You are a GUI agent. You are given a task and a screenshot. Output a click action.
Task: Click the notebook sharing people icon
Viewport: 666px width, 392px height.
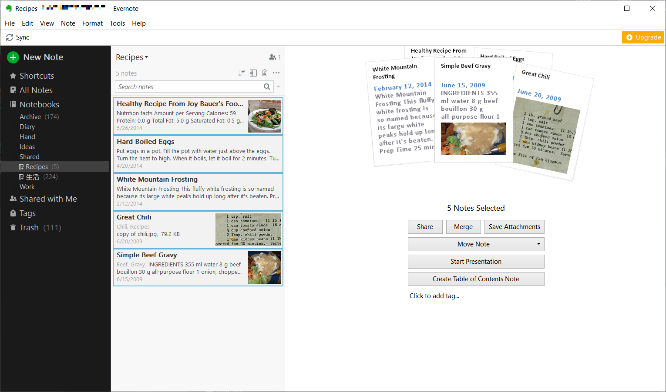(272, 57)
